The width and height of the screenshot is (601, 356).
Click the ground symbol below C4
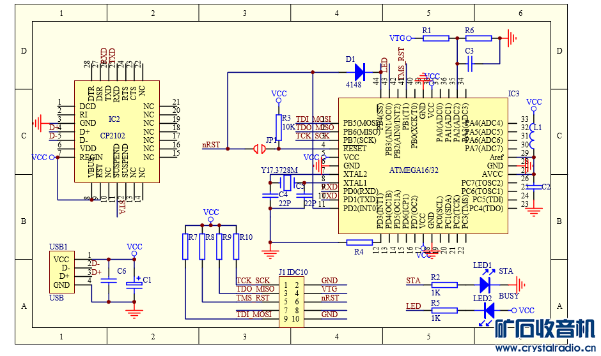coord(270,253)
